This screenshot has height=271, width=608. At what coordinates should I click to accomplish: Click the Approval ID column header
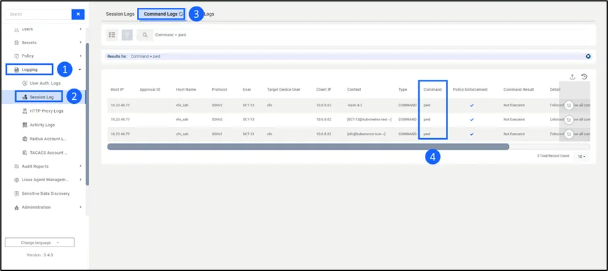point(149,89)
